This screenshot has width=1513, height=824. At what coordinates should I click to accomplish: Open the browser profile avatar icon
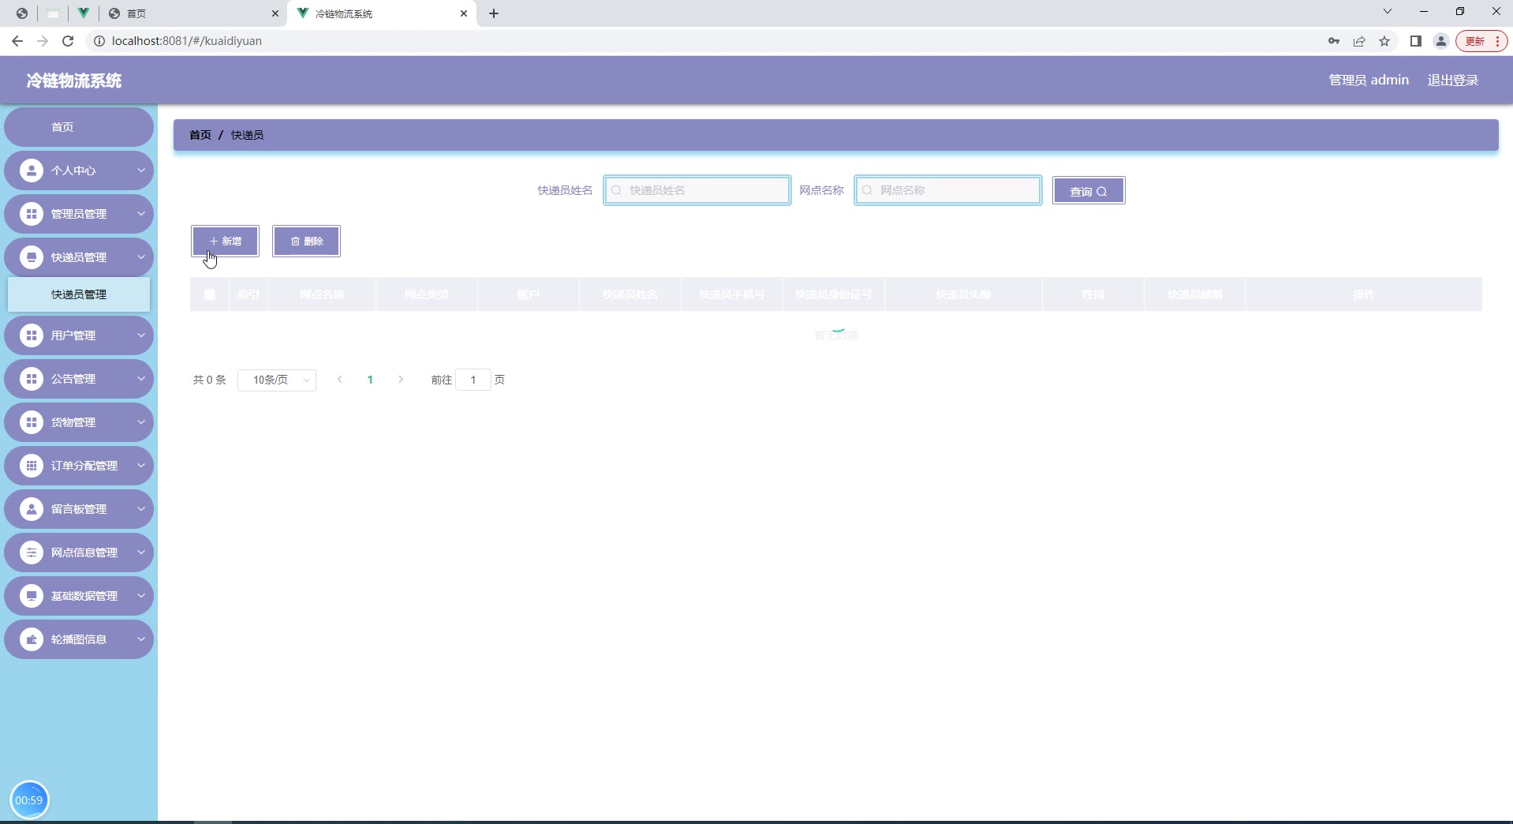[1441, 41]
